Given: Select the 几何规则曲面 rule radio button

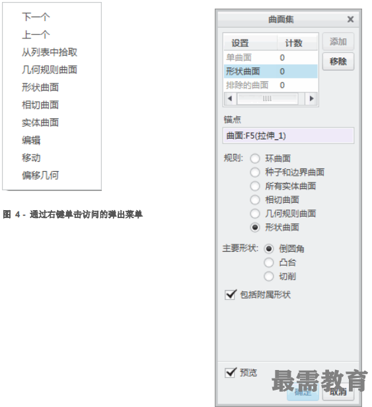Looking at the screenshot, I should 255,213.
